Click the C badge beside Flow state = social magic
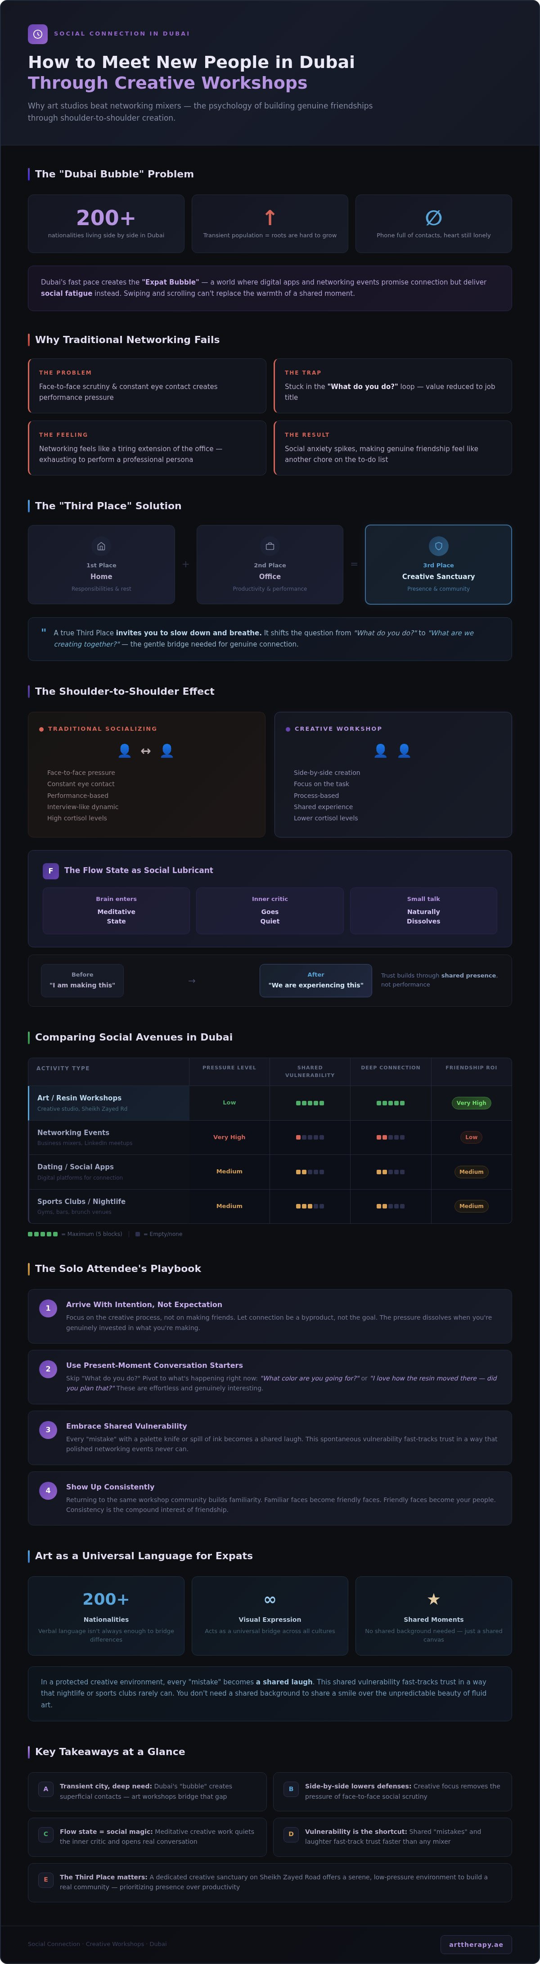The image size is (540, 1964). [x=46, y=1834]
